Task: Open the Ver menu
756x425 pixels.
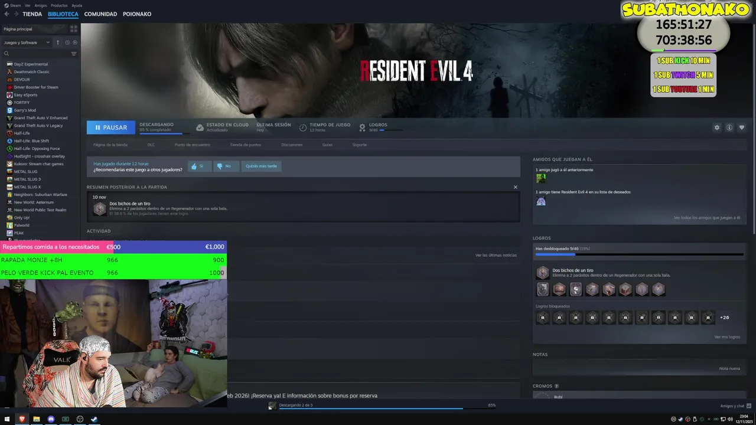Action: pos(27,5)
